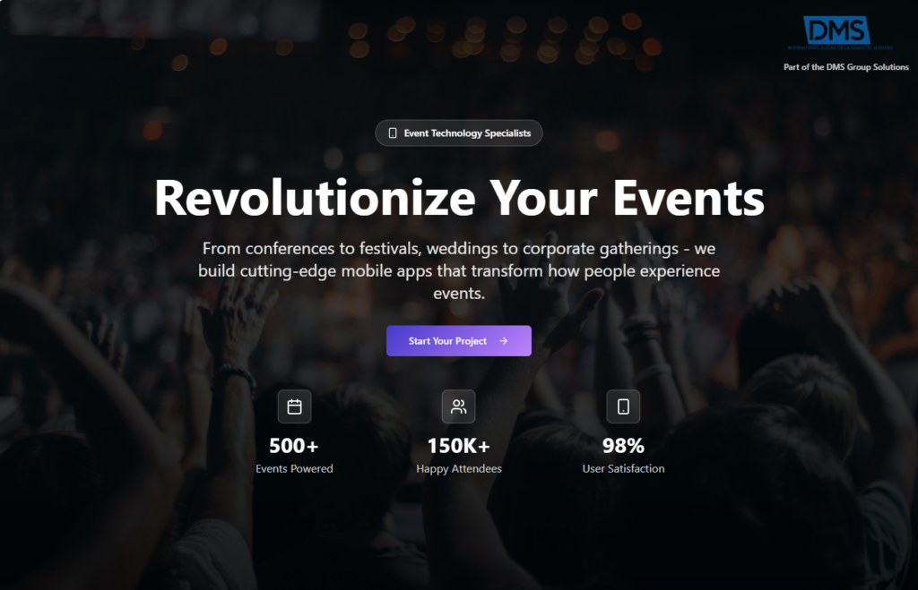The width and height of the screenshot is (918, 590).
Task: Click the arrow icon on Start Your Project
Action: [504, 341]
